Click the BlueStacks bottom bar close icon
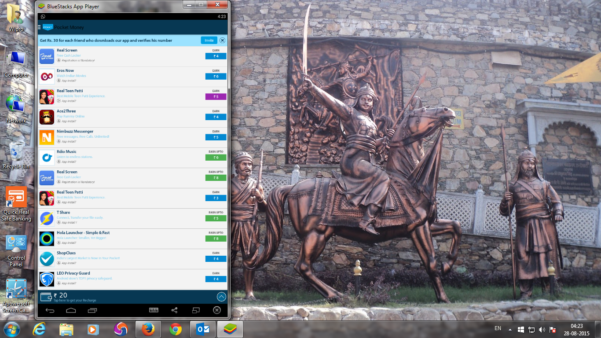The width and height of the screenshot is (601, 338). coord(217,310)
